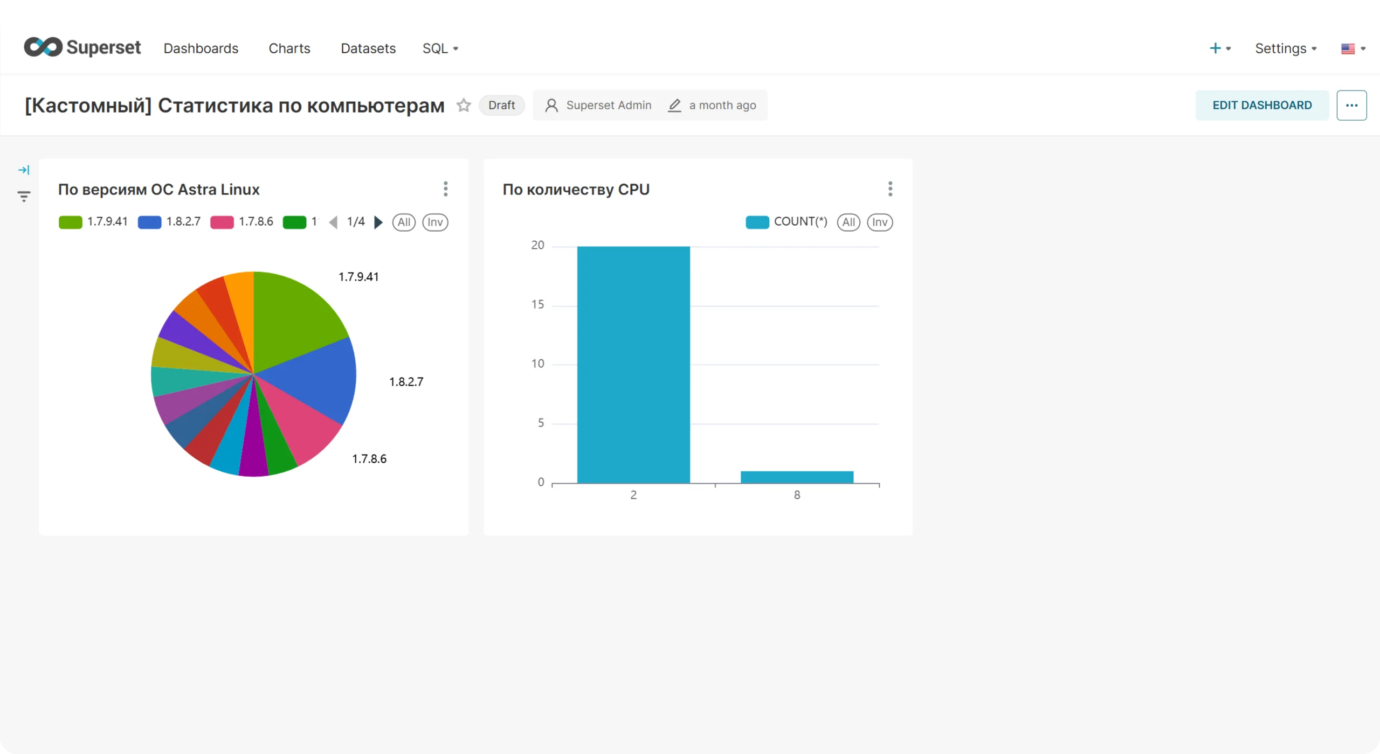Star the dashboard as favorite
Viewport: 1380px width, 754px height.
[x=464, y=105]
